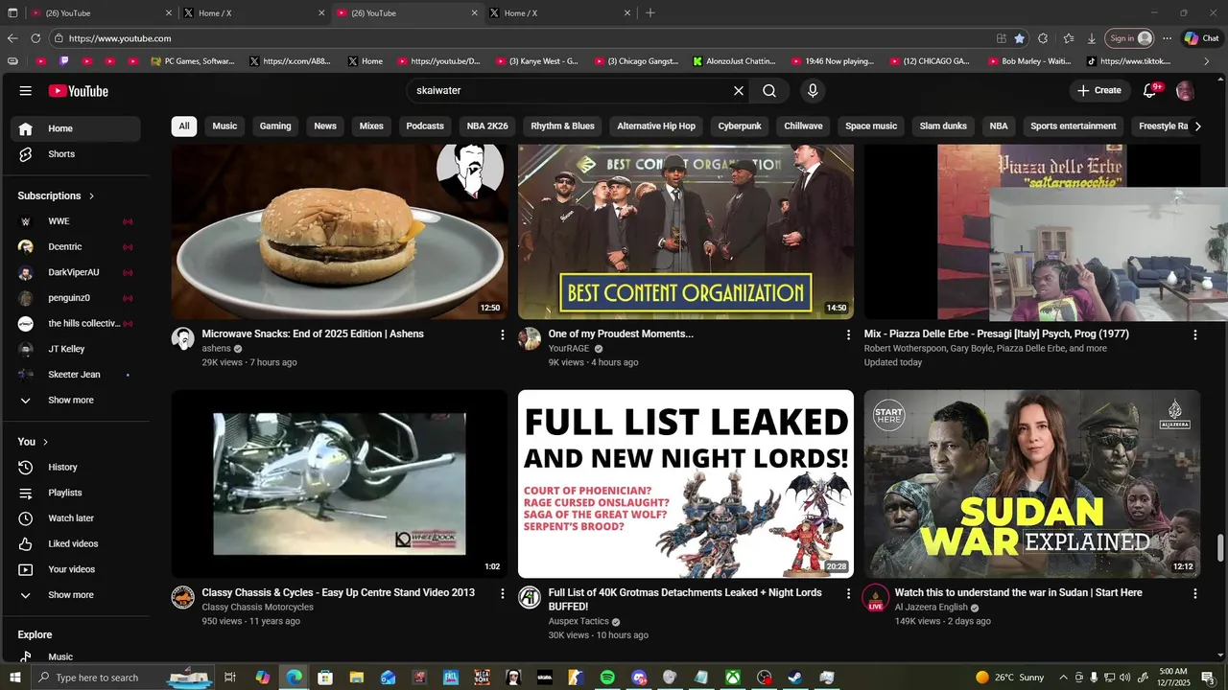The width and height of the screenshot is (1228, 690).
Task: Play the Best Content Organization thumbnail
Action: [x=686, y=232]
